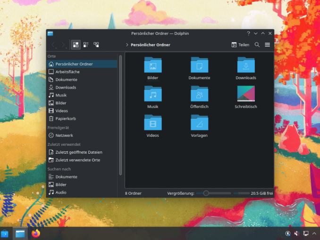Click the volume icon in system tray
Viewport: 320px width, 240px height.
click(297, 233)
